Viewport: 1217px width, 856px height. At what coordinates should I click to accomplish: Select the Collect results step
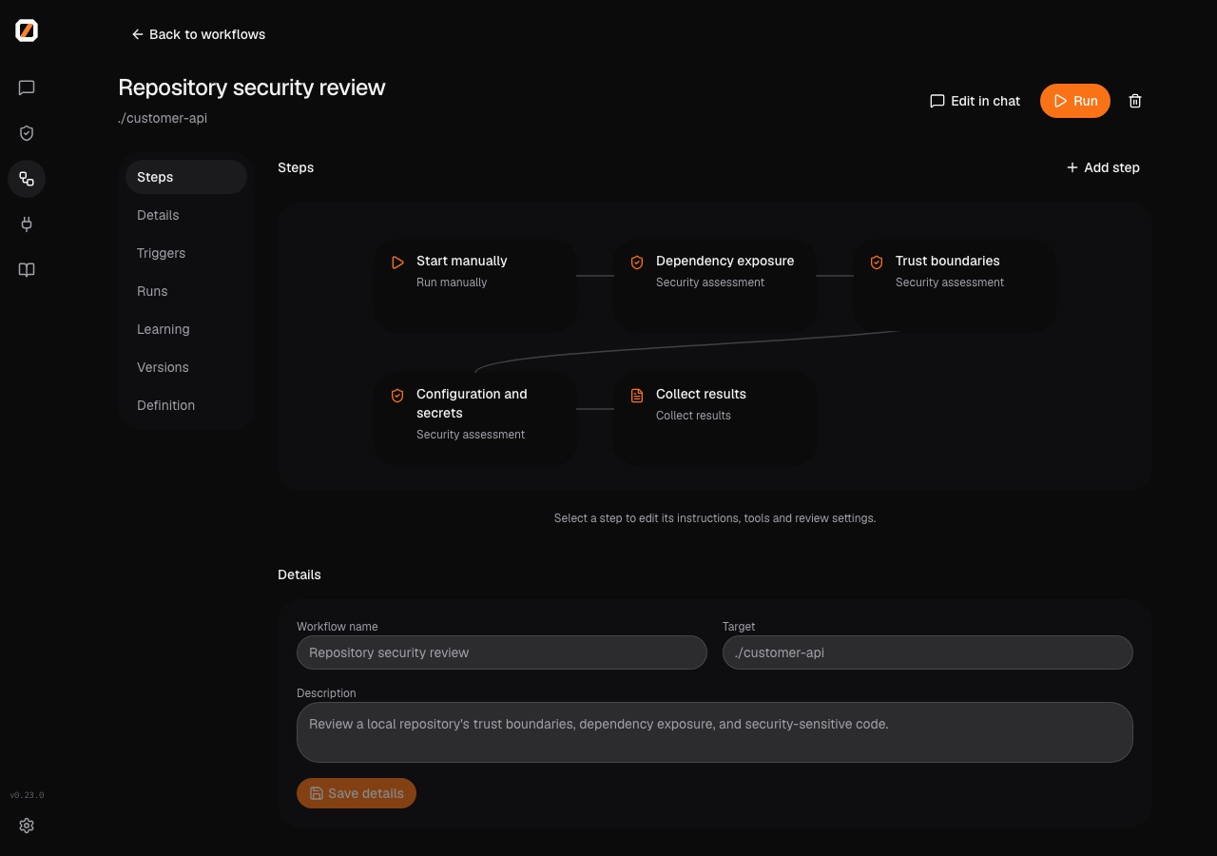pyautogui.click(x=715, y=418)
